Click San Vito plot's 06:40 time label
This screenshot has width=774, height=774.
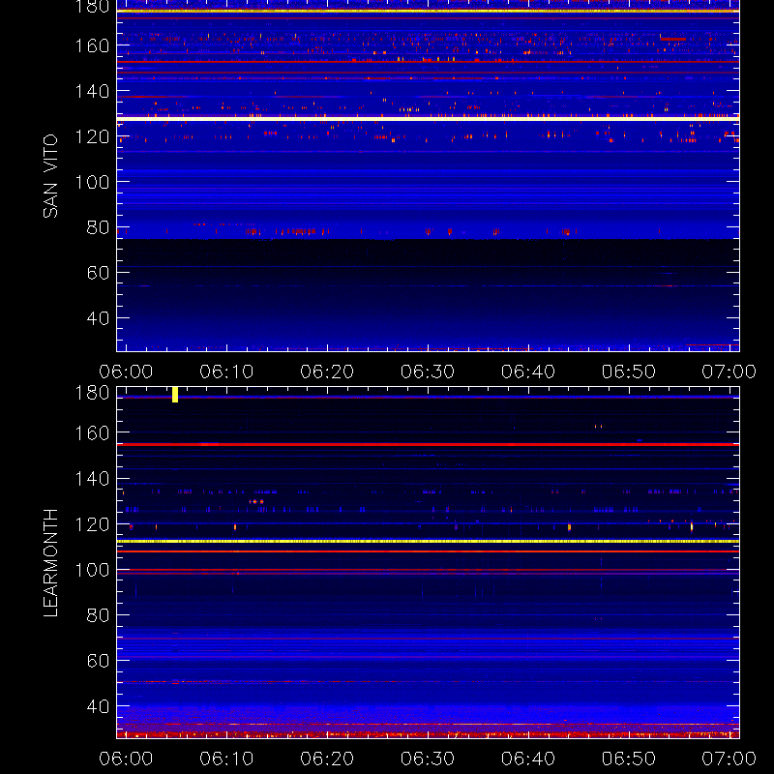coord(528,372)
